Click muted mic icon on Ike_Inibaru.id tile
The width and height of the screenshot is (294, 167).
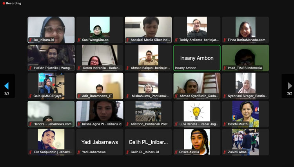pos(31,40)
